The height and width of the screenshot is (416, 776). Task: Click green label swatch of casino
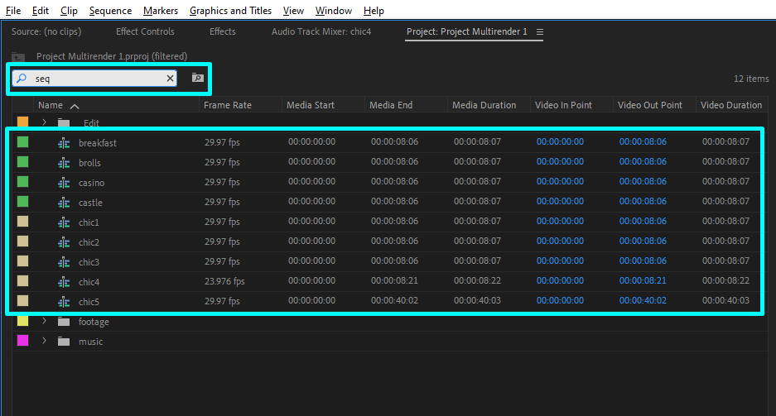[22, 182]
